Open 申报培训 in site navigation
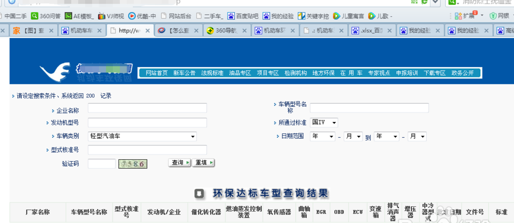The height and width of the screenshot is (223, 514). point(407,73)
